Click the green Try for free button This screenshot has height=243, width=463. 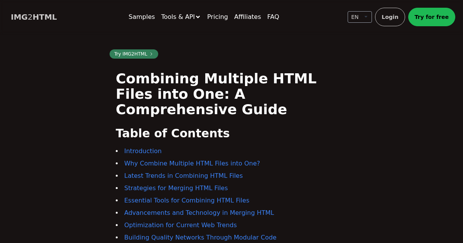tap(431, 17)
